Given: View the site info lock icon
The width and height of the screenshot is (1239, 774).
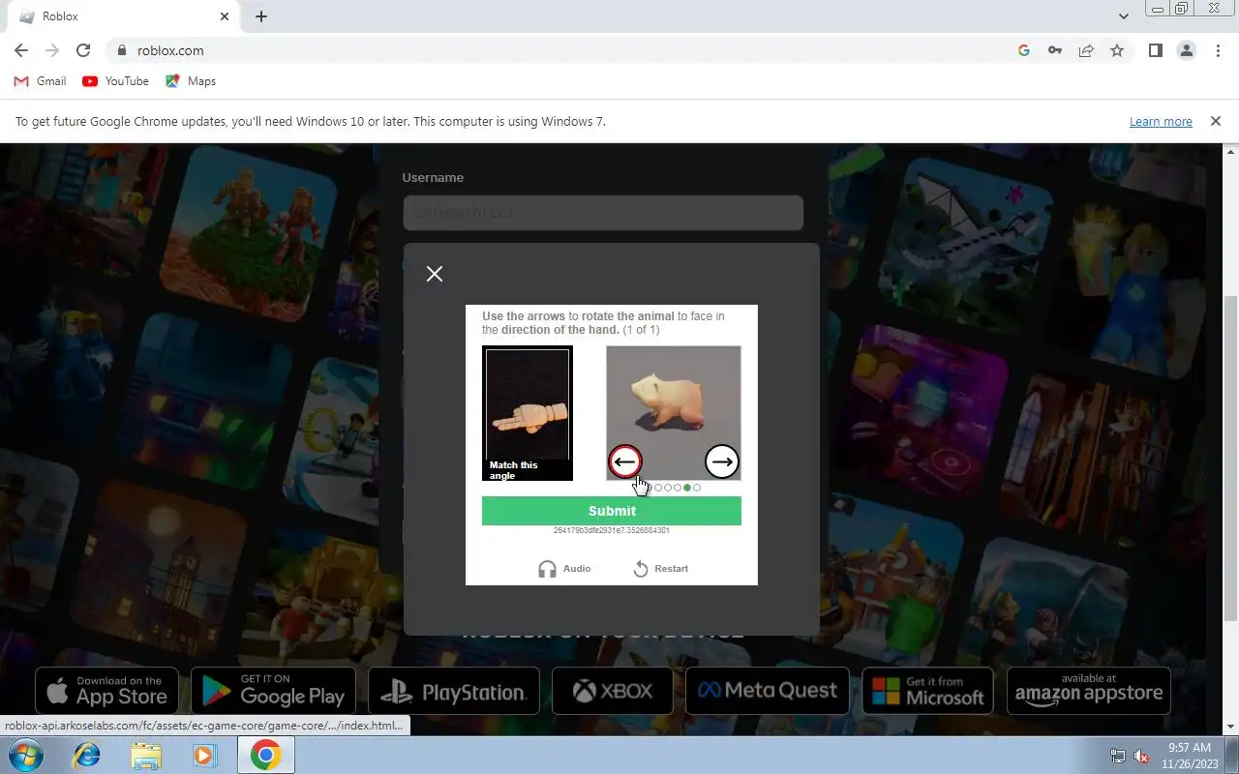Looking at the screenshot, I should click(x=121, y=50).
